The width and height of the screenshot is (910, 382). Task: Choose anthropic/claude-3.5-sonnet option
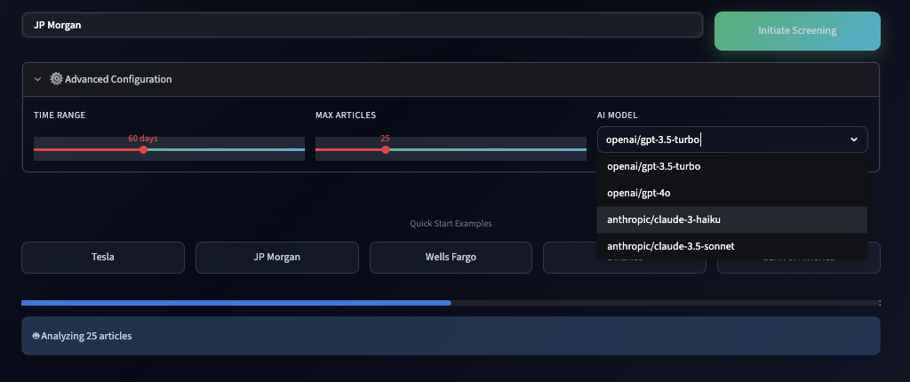click(732, 246)
